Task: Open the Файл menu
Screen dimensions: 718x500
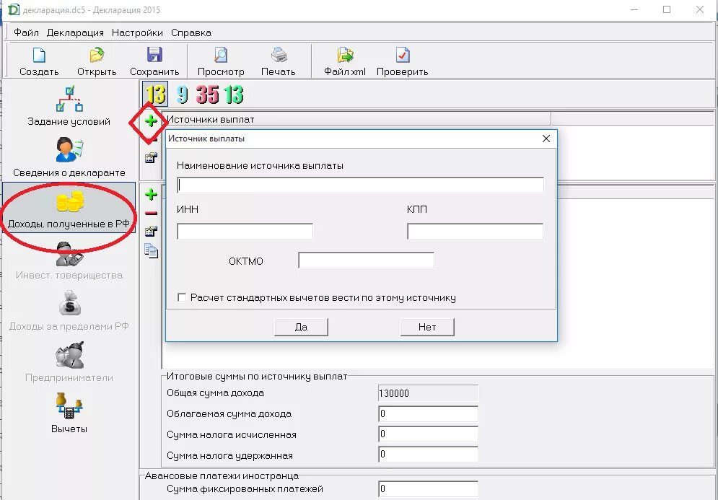Action: 26,32
